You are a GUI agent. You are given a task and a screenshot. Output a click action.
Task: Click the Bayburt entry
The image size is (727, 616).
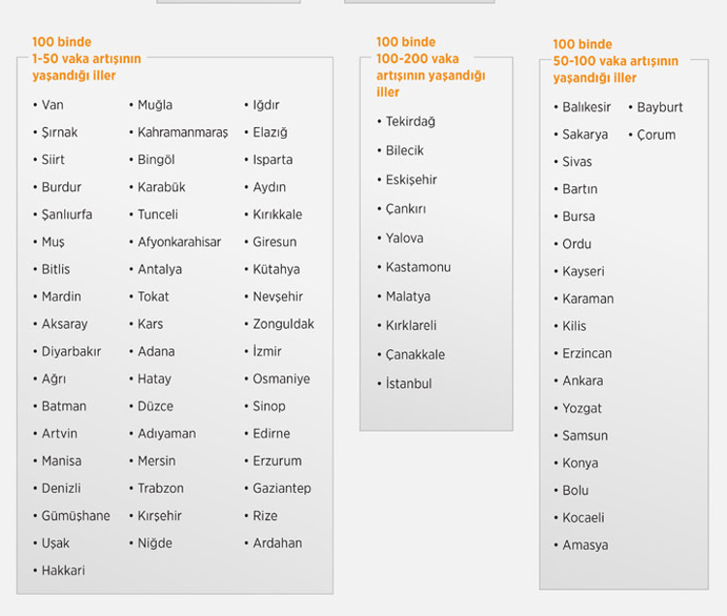coord(660,107)
